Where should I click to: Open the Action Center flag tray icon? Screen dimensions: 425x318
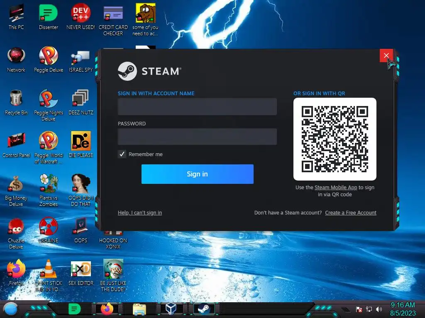[359, 309]
